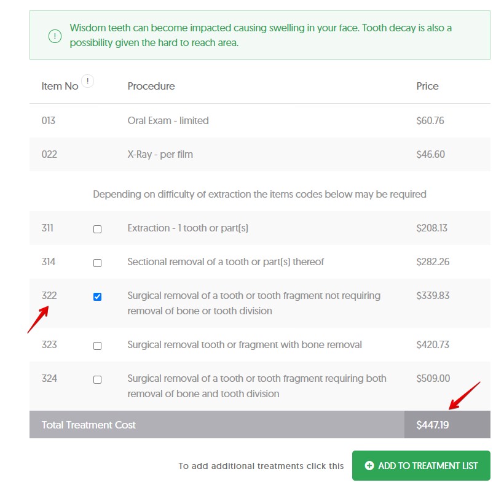Click the X-Ray - per film row
The height and width of the screenshot is (496, 504).
(260, 154)
